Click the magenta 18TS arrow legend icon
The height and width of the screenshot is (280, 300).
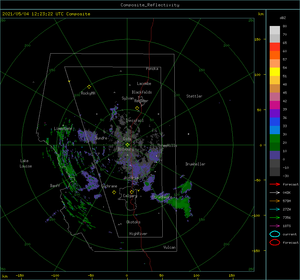click(x=275, y=226)
